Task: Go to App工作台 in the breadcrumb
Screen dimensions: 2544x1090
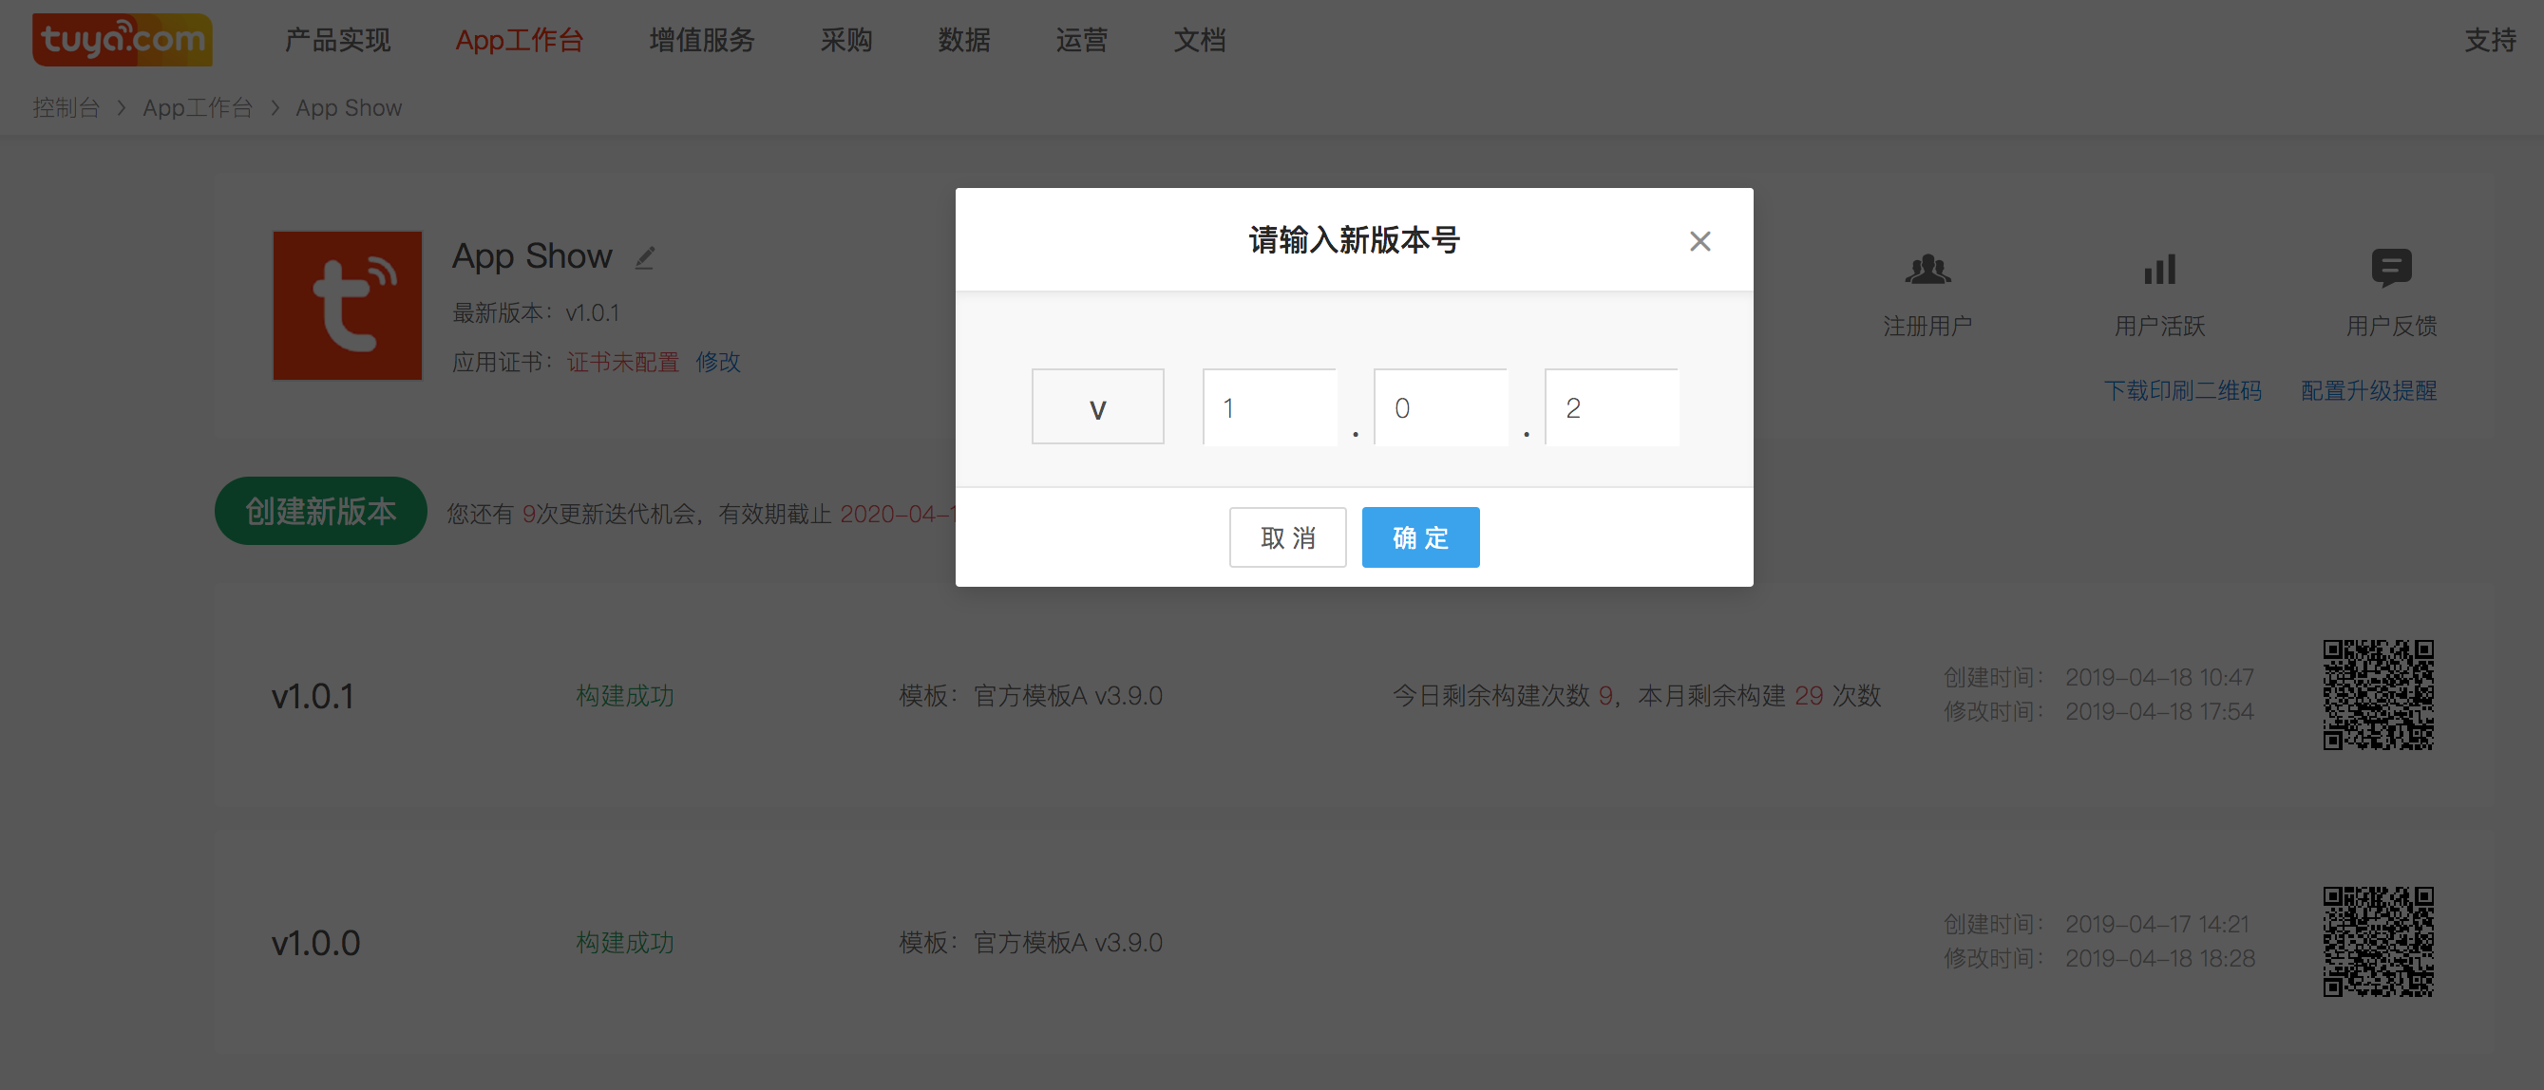Action: point(198,107)
